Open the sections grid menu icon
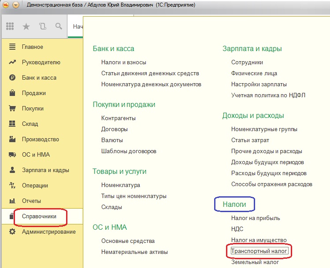330x268 pixels. pyautogui.click(x=10, y=26)
